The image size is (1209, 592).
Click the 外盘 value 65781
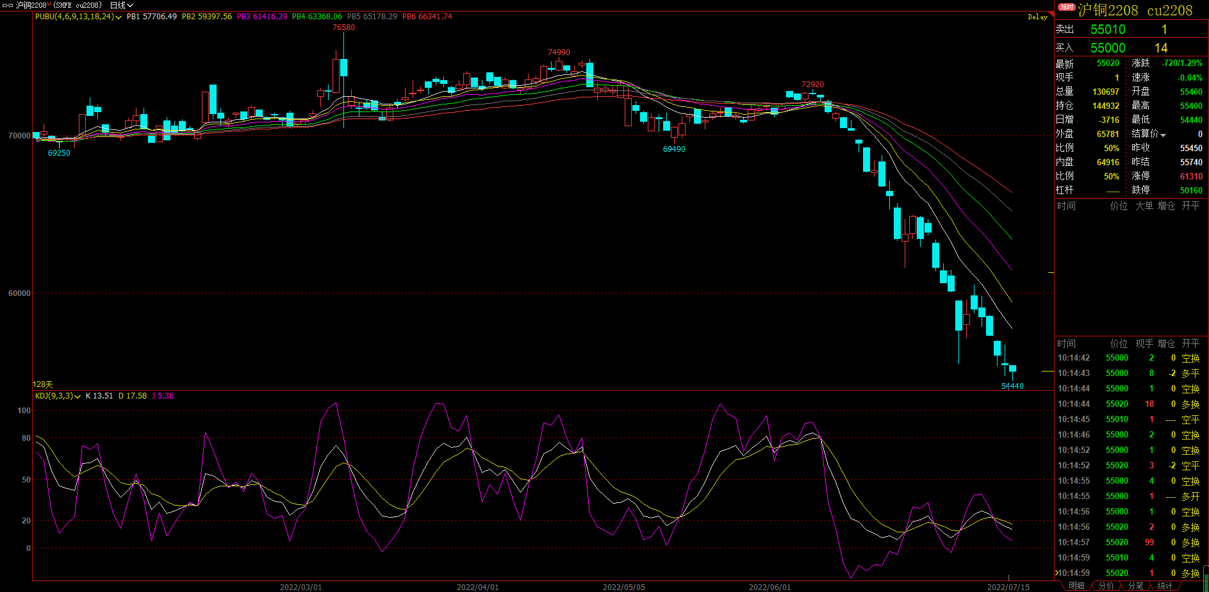click(x=1108, y=135)
